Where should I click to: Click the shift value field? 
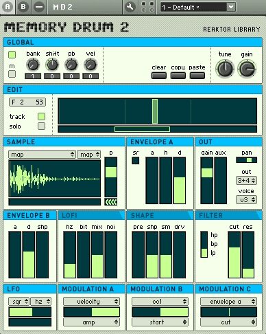pyautogui.click(x=52, y=76)
